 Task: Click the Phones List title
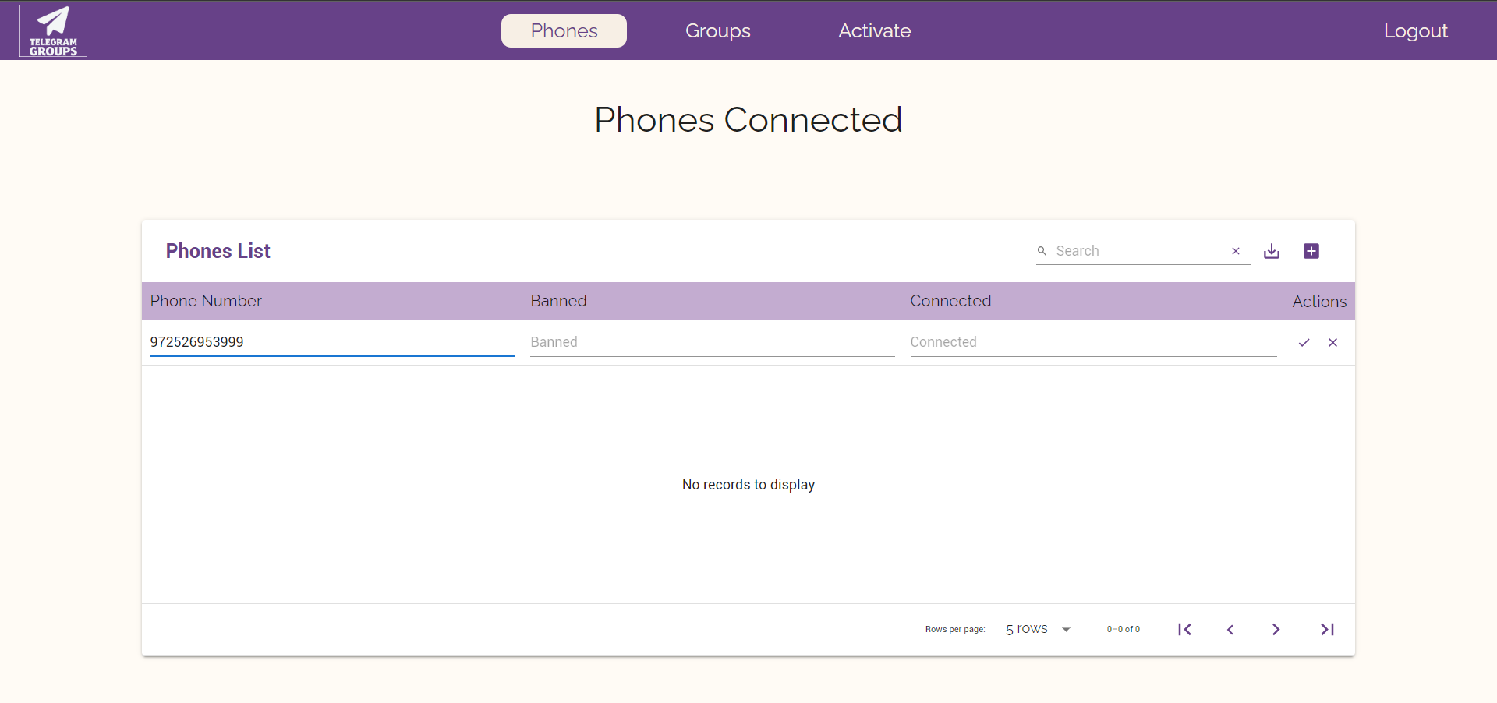click(218, 251)
